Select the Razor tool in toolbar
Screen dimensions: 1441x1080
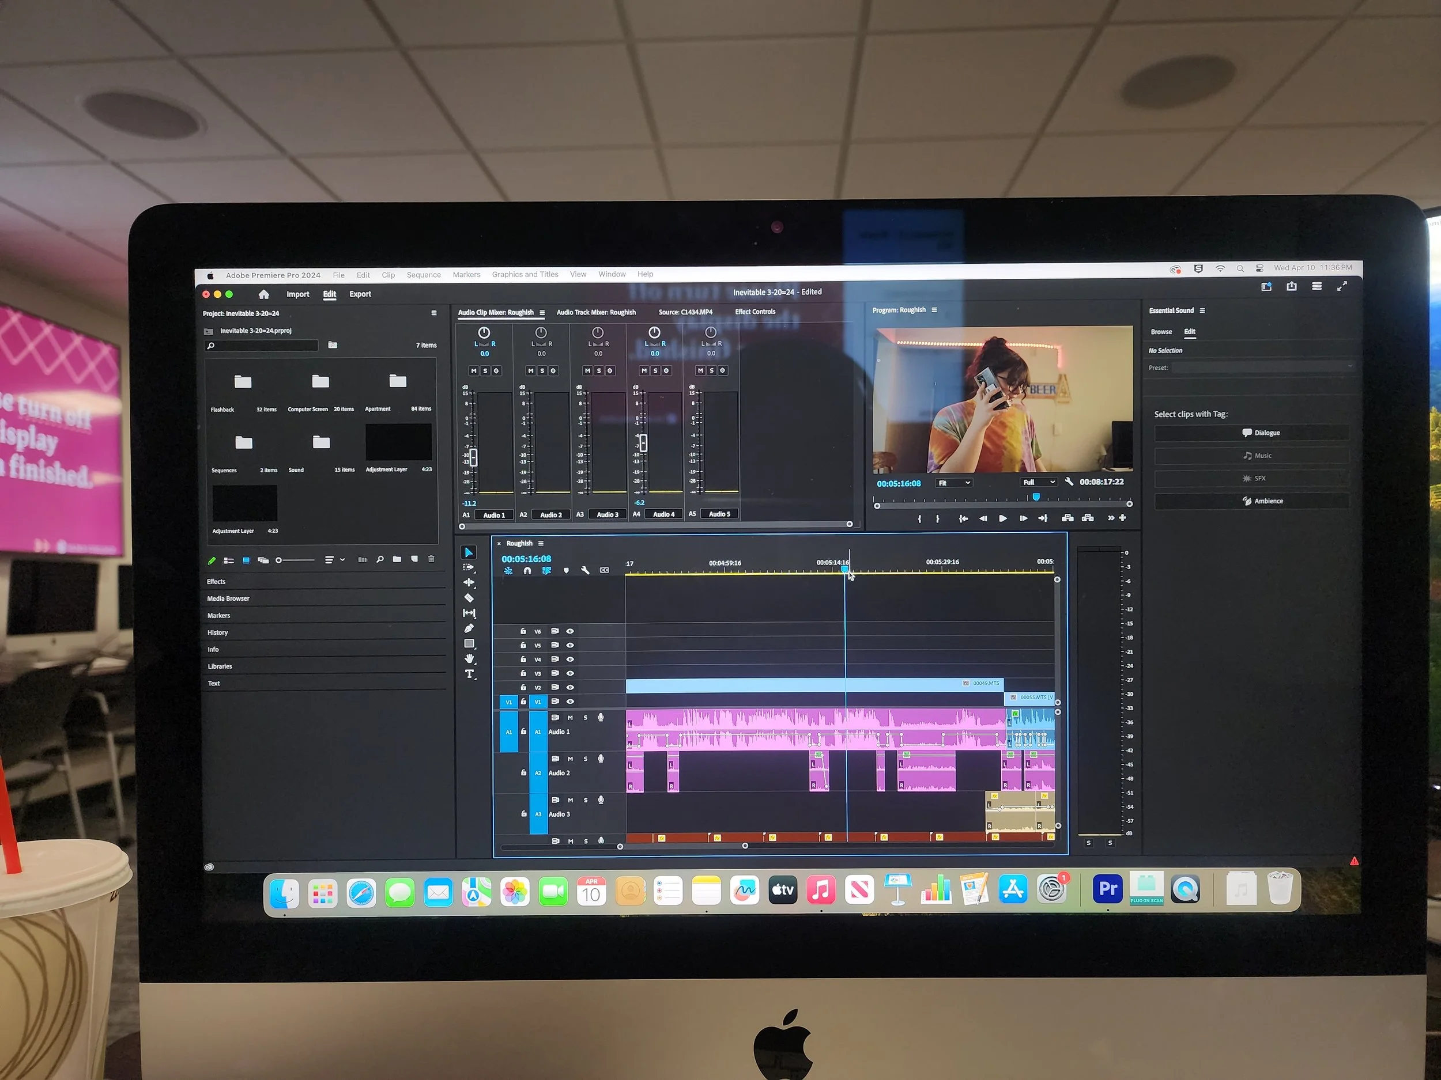(x=469, y=598)
